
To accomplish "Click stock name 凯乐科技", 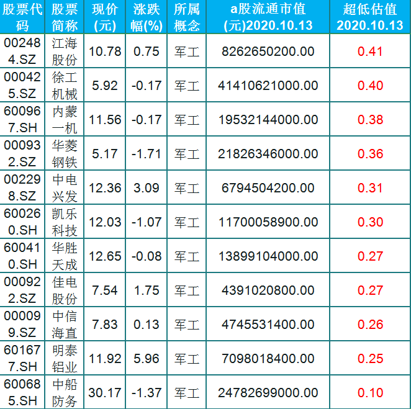I will 64,222.
